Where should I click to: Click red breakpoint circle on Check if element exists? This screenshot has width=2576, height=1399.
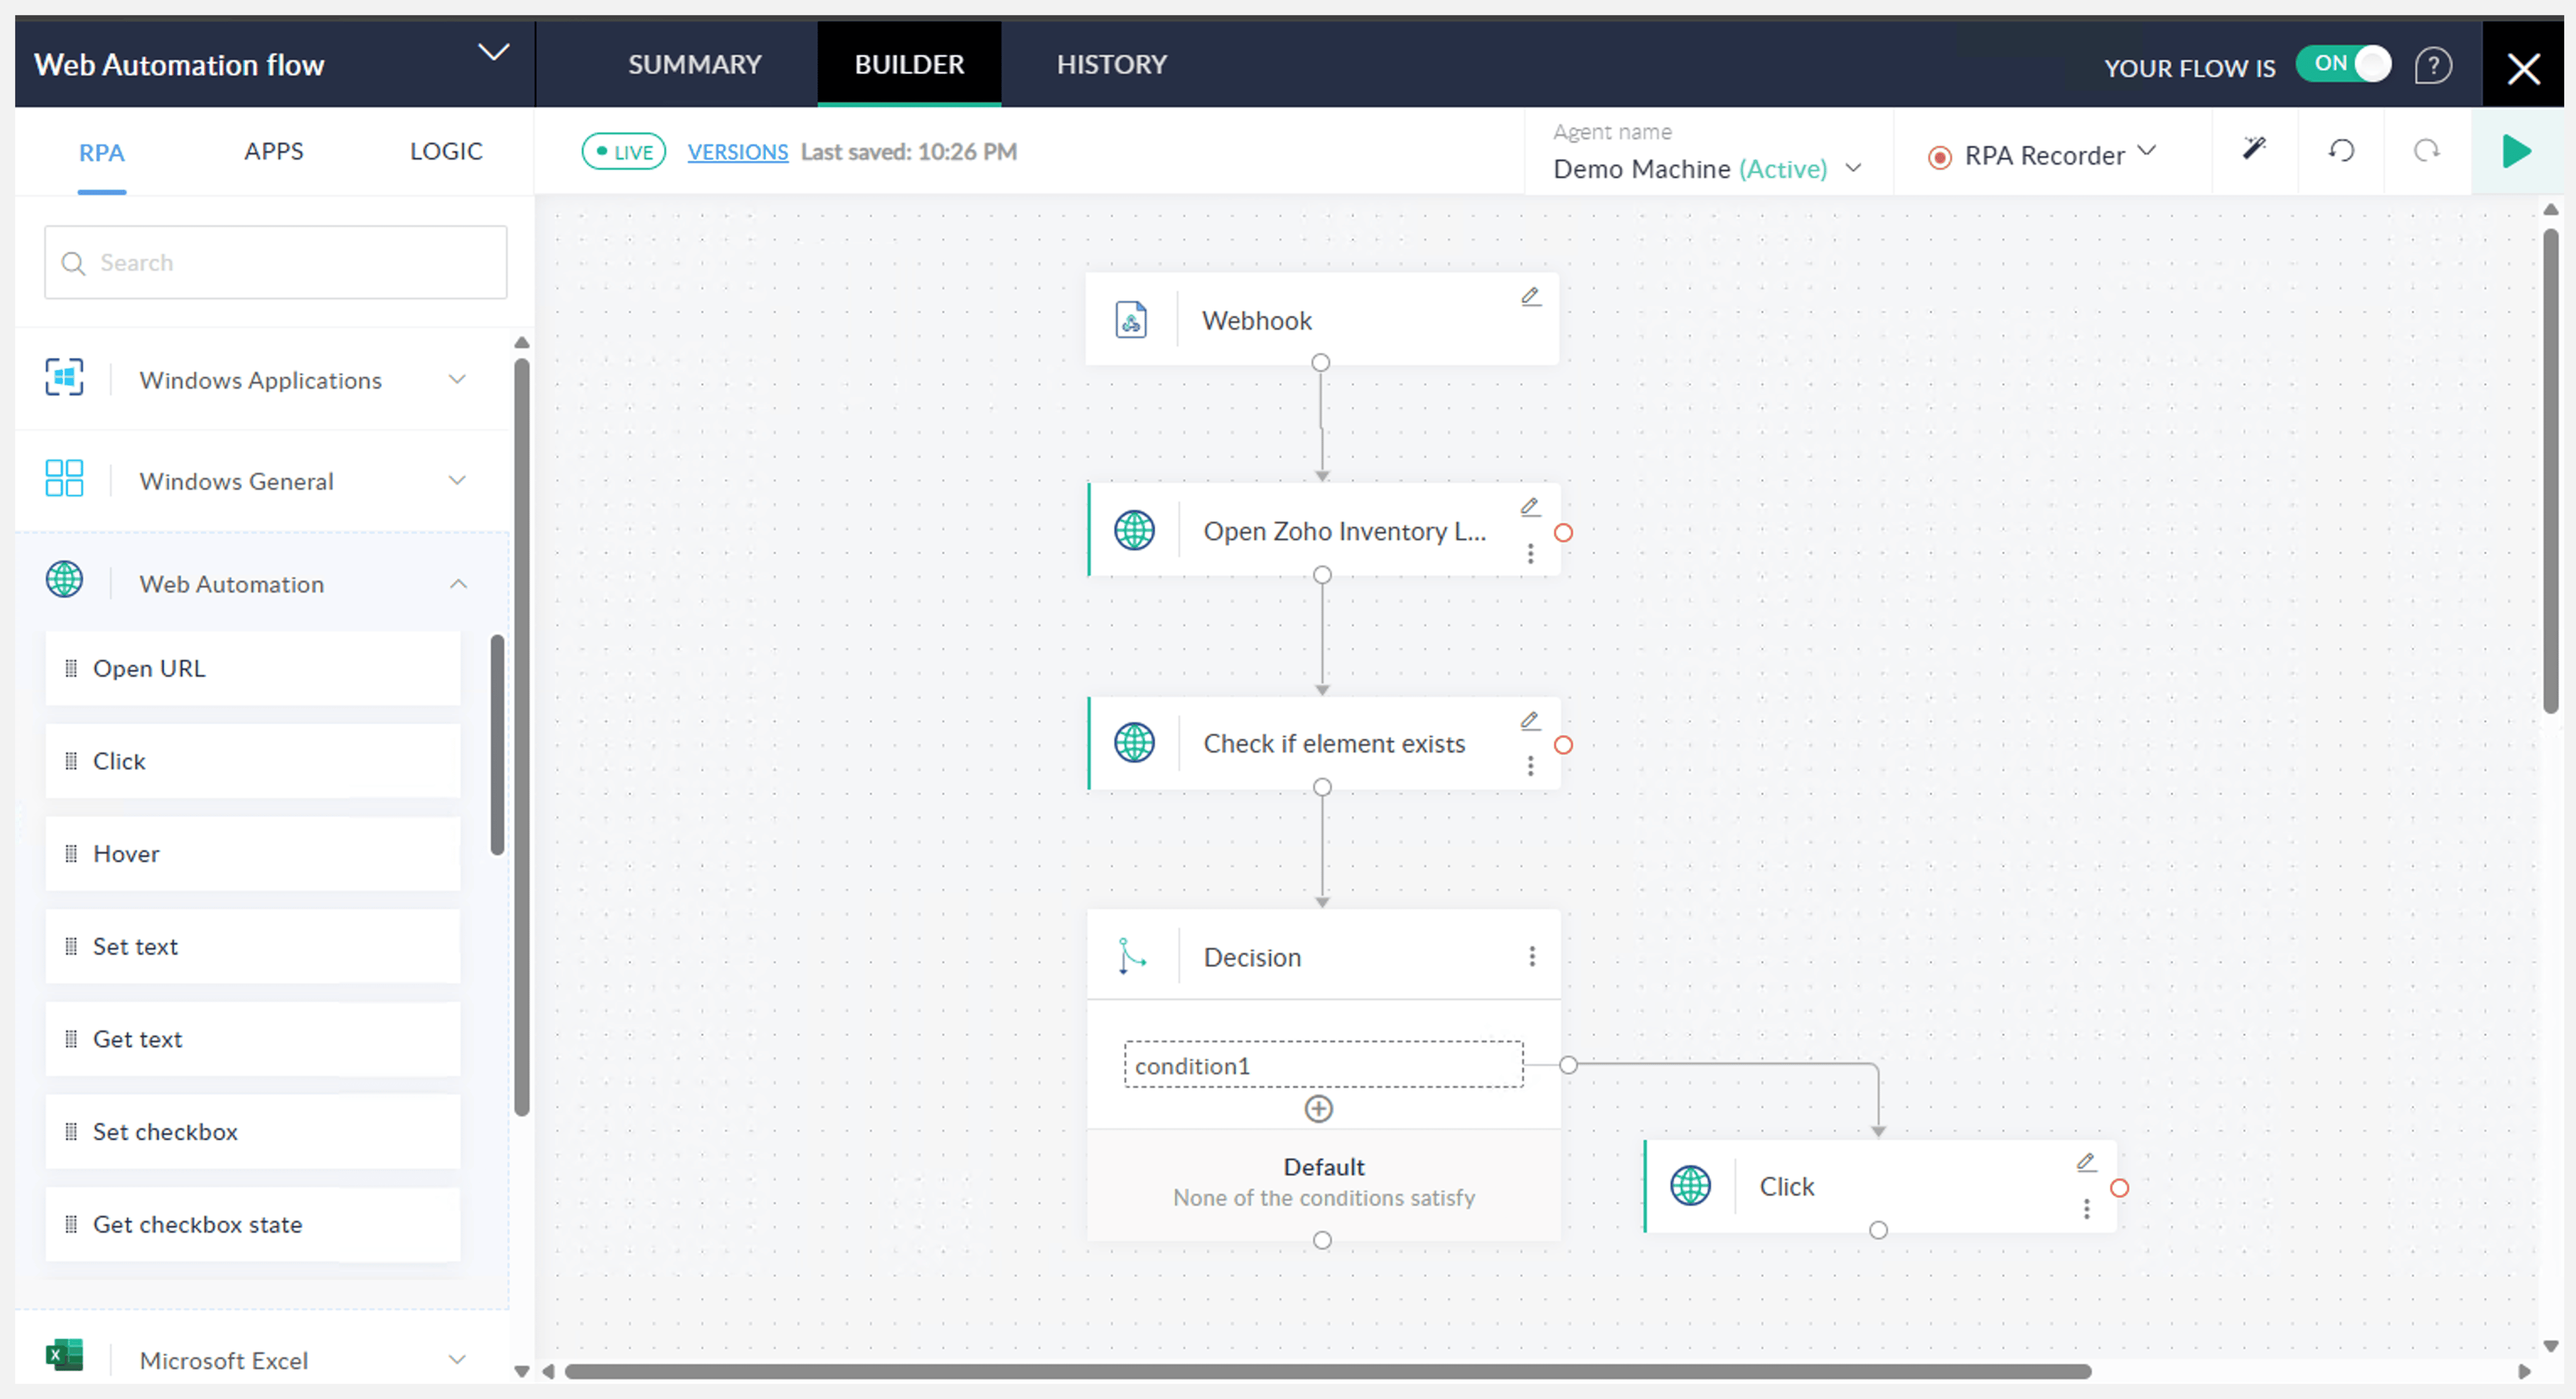pos(1563,745)
